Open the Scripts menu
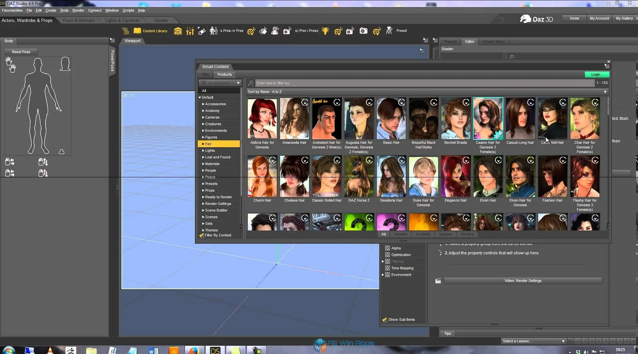Image resolution: width=638 pixels, height=354 pixels. [128, 10]
